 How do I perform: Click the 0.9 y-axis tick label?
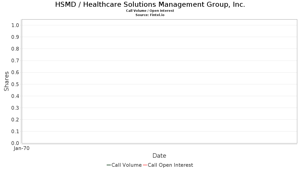coord(15,37)
